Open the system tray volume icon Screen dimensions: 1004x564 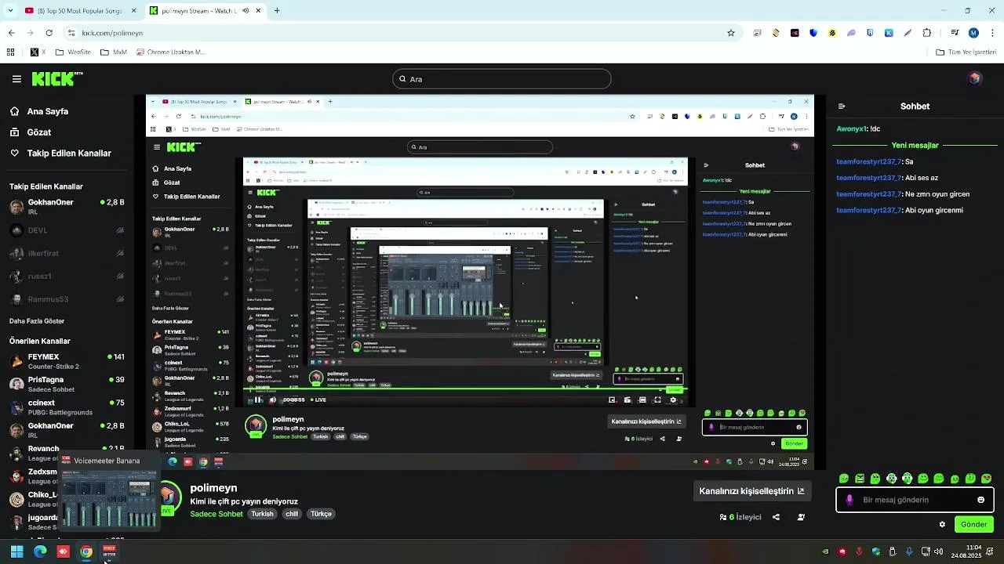[x=938, y=551]
